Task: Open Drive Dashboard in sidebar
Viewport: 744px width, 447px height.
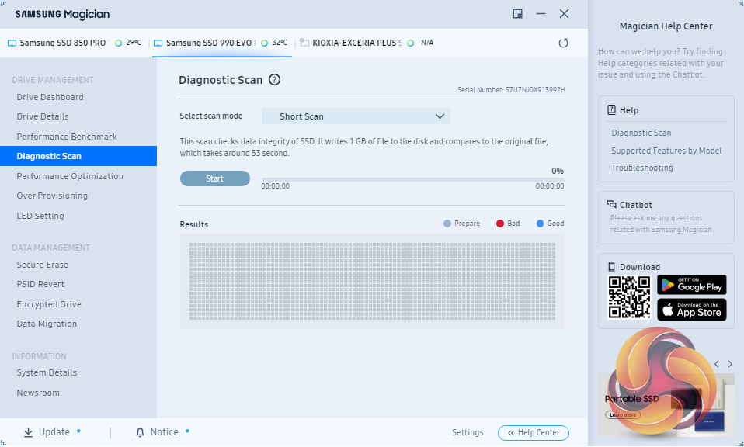Action: tap(50, 97)
